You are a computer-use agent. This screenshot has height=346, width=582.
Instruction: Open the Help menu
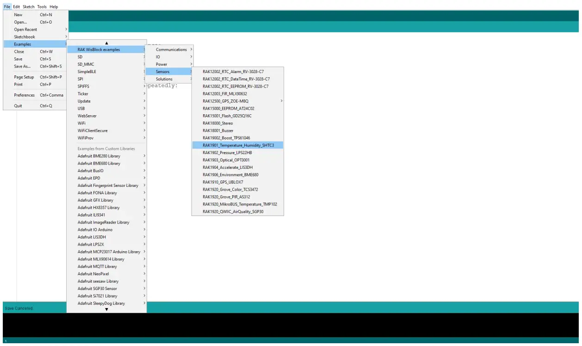(54, 7)
